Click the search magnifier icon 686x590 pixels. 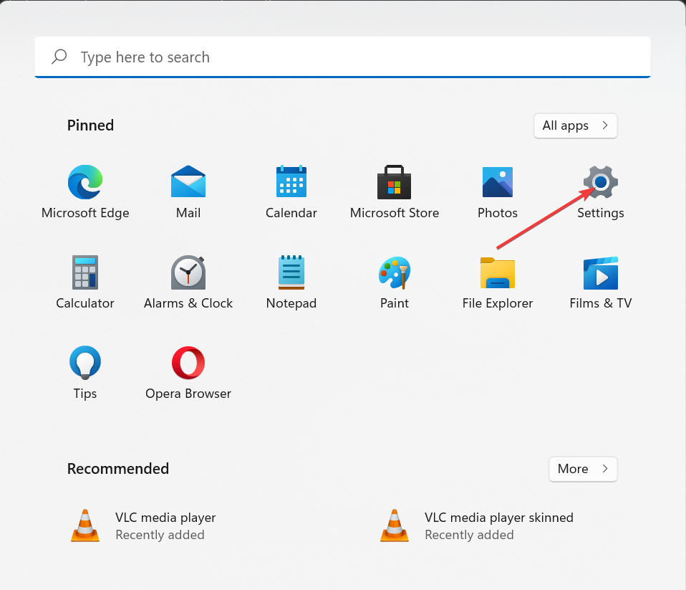click(59, 57)
